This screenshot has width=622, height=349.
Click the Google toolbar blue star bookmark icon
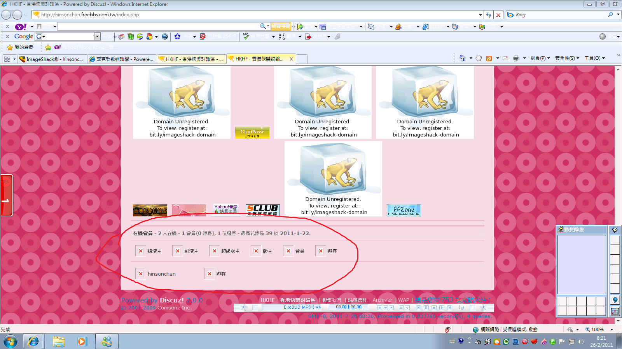point(177,36)
